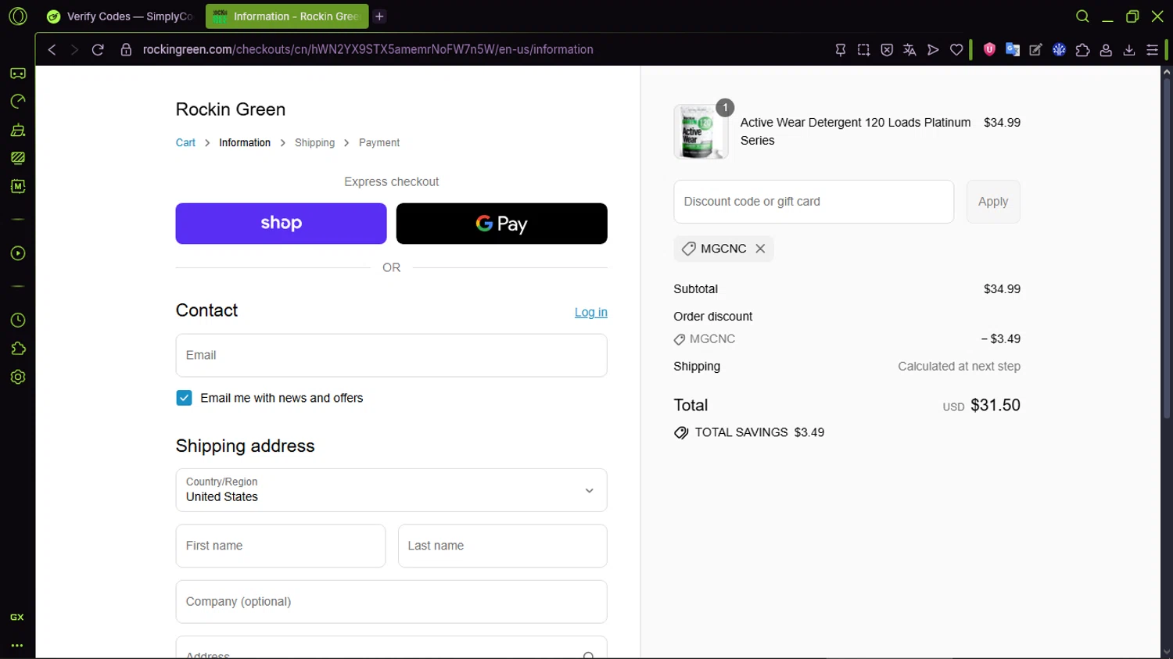This screenshot has height=659, width=1173.
Task: Click the Shipping breadcrumb step
Action: [x=314, y=143]
